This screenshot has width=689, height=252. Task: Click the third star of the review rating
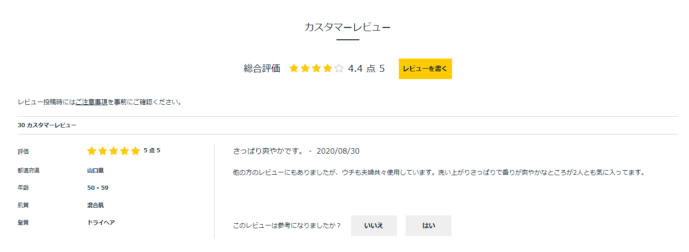coord(114,151)
